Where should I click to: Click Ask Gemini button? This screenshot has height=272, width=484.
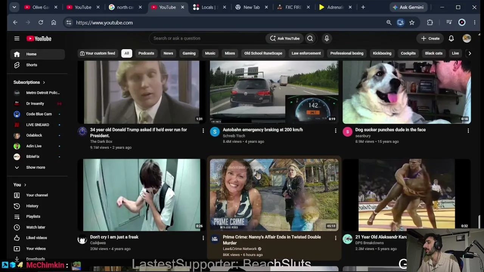[408, 7]
